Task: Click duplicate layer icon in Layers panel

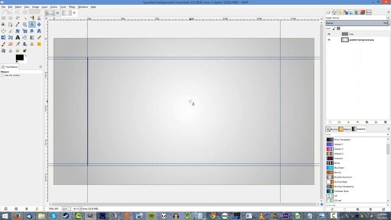Action: tap(367, 122)
